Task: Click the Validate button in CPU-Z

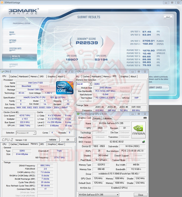Action: click(x=53, y=140)
